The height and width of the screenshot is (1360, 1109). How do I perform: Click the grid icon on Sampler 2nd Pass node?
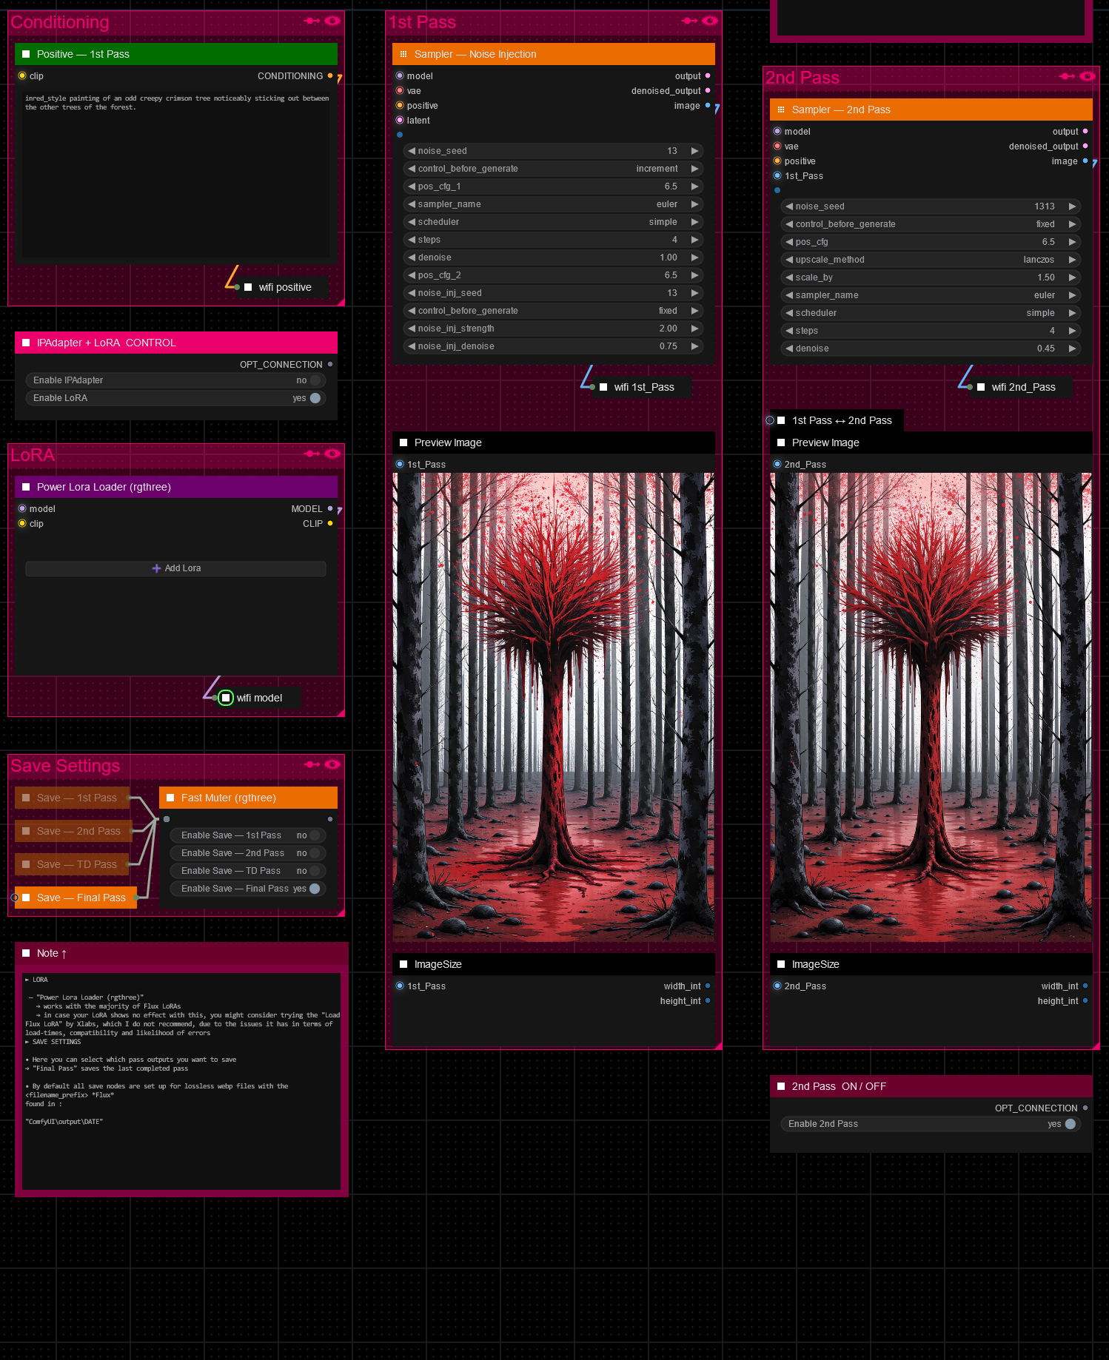pos(781,110)
